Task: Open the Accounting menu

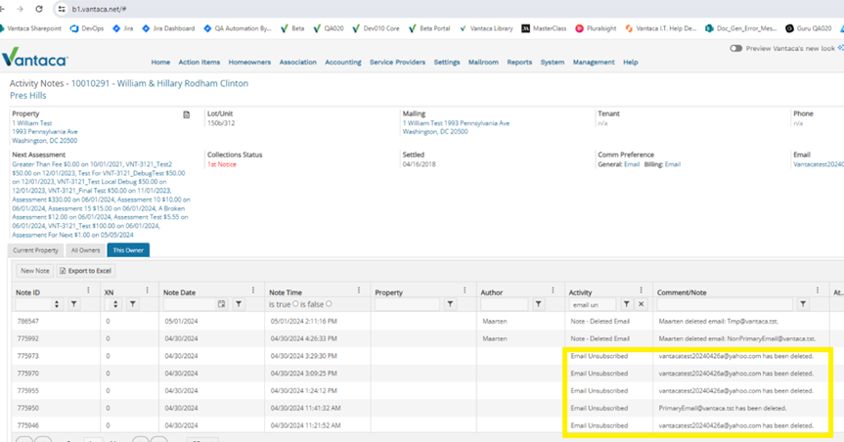Action: (343, 63)
